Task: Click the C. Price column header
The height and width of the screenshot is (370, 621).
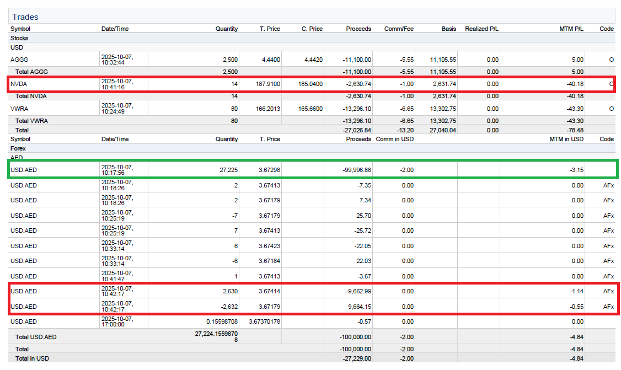Action: (x=312, y=29)
